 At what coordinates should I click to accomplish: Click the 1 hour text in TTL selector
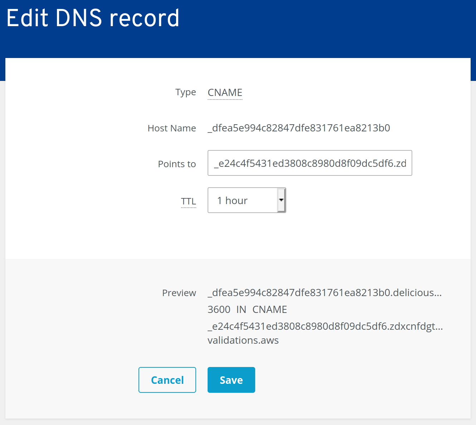coord(232,201)
